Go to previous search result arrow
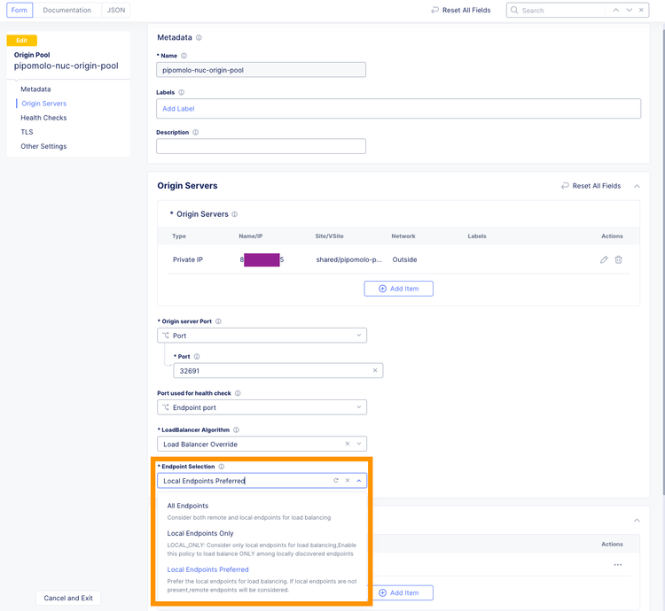 pyautogui.click(x=616, y=11)
